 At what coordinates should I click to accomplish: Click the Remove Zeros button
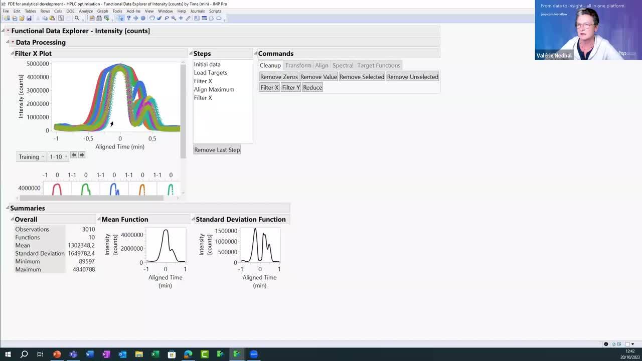[279, 77]
